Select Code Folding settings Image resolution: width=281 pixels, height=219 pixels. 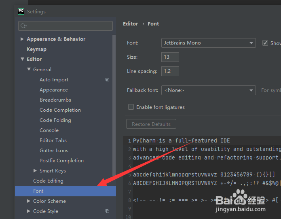pyautogui.click(x=55, y=120)
